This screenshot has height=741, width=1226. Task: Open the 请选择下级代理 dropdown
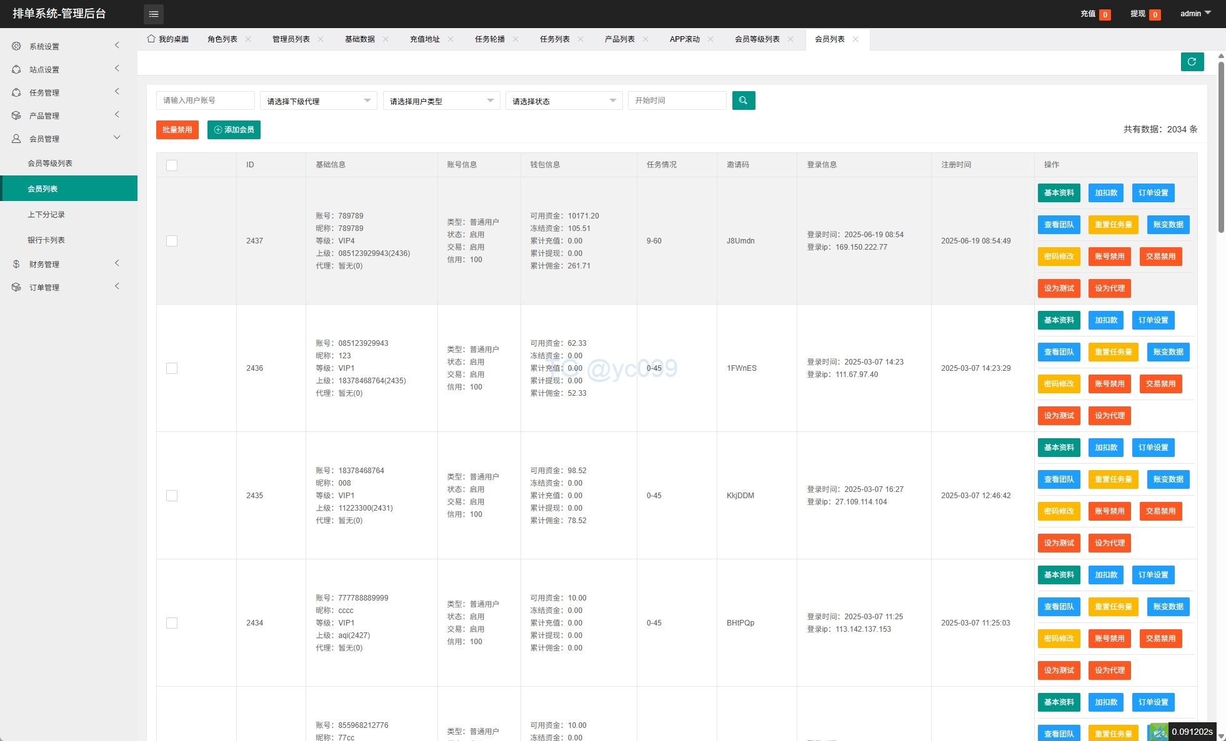[x=318, y=101]
